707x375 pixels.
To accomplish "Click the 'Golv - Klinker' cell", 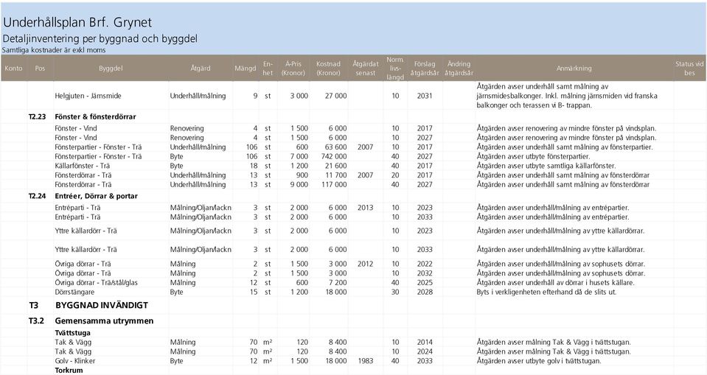I will tap(75, 361).
